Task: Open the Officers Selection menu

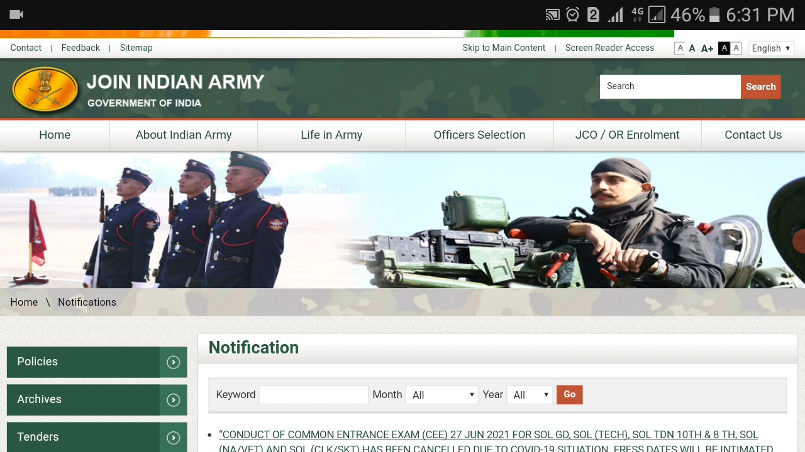Action: coord(479,135)
